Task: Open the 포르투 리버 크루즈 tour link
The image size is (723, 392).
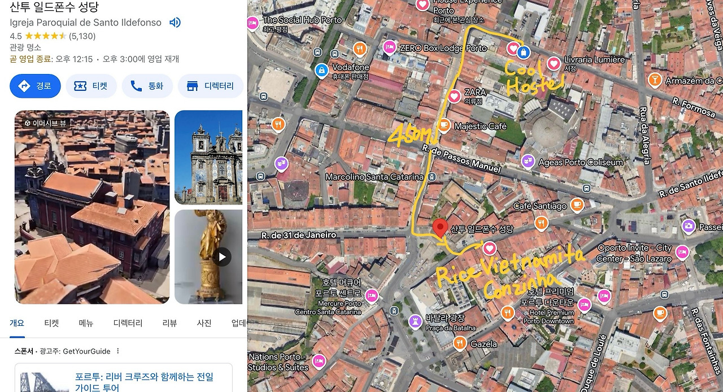Action: pos(145,382)
